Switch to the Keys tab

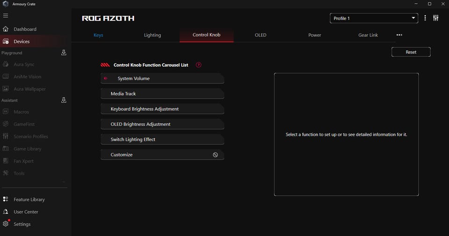click(98, 35)
